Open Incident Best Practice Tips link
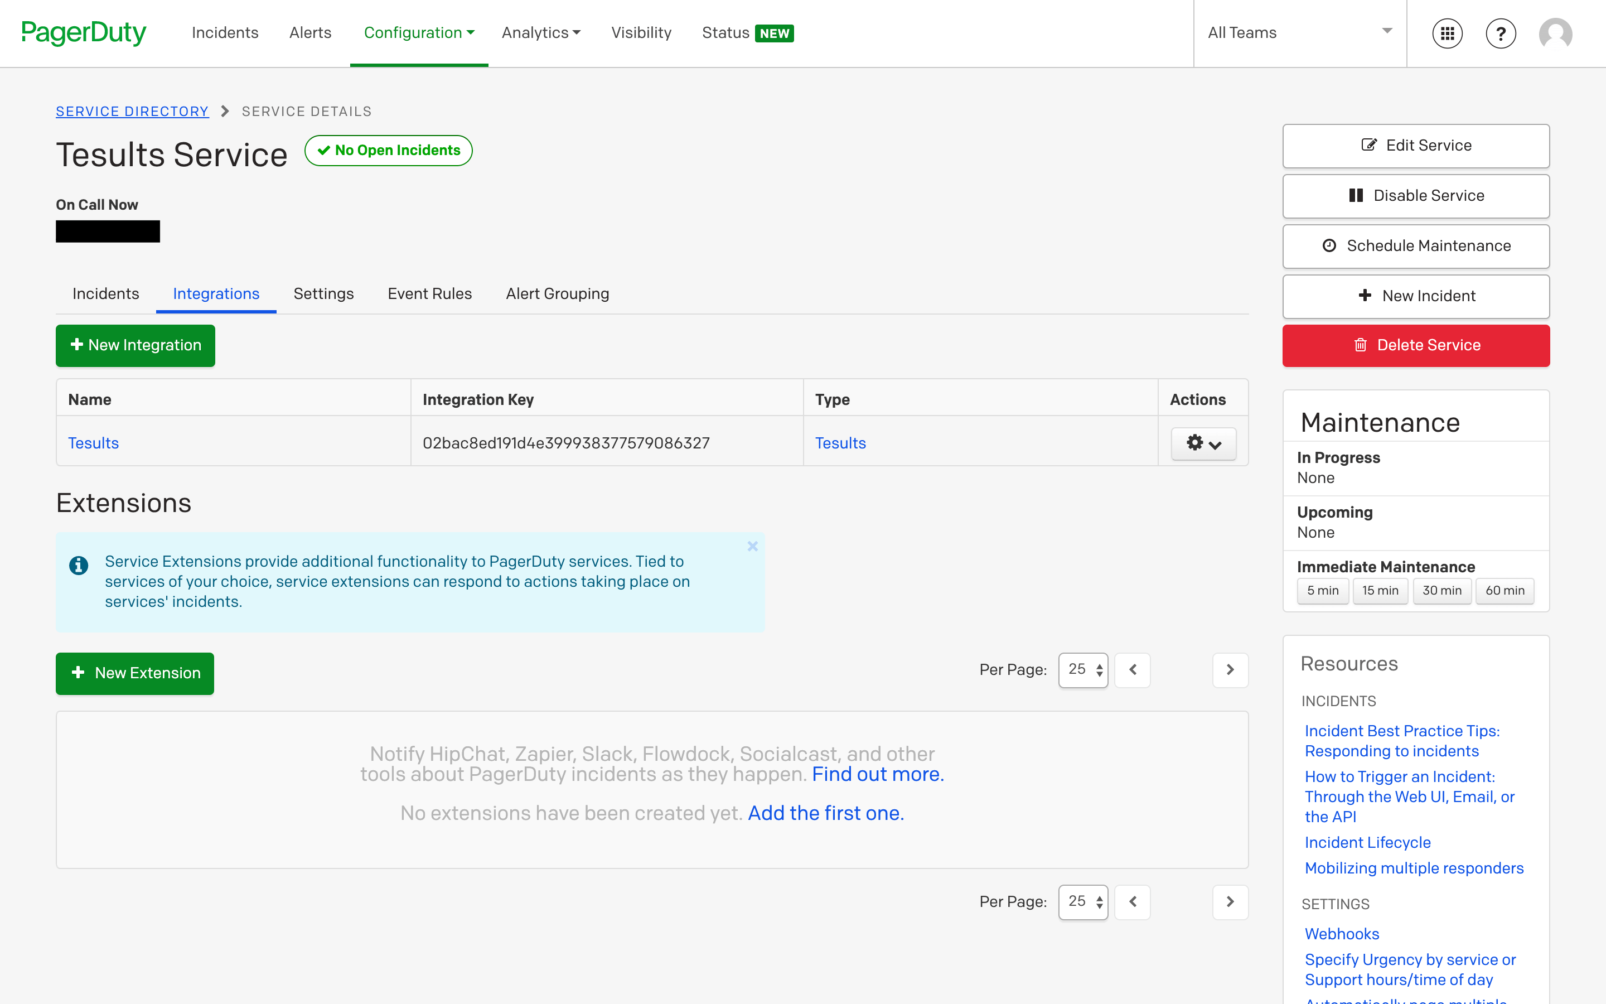1606x1004 pixels. 1401,741
